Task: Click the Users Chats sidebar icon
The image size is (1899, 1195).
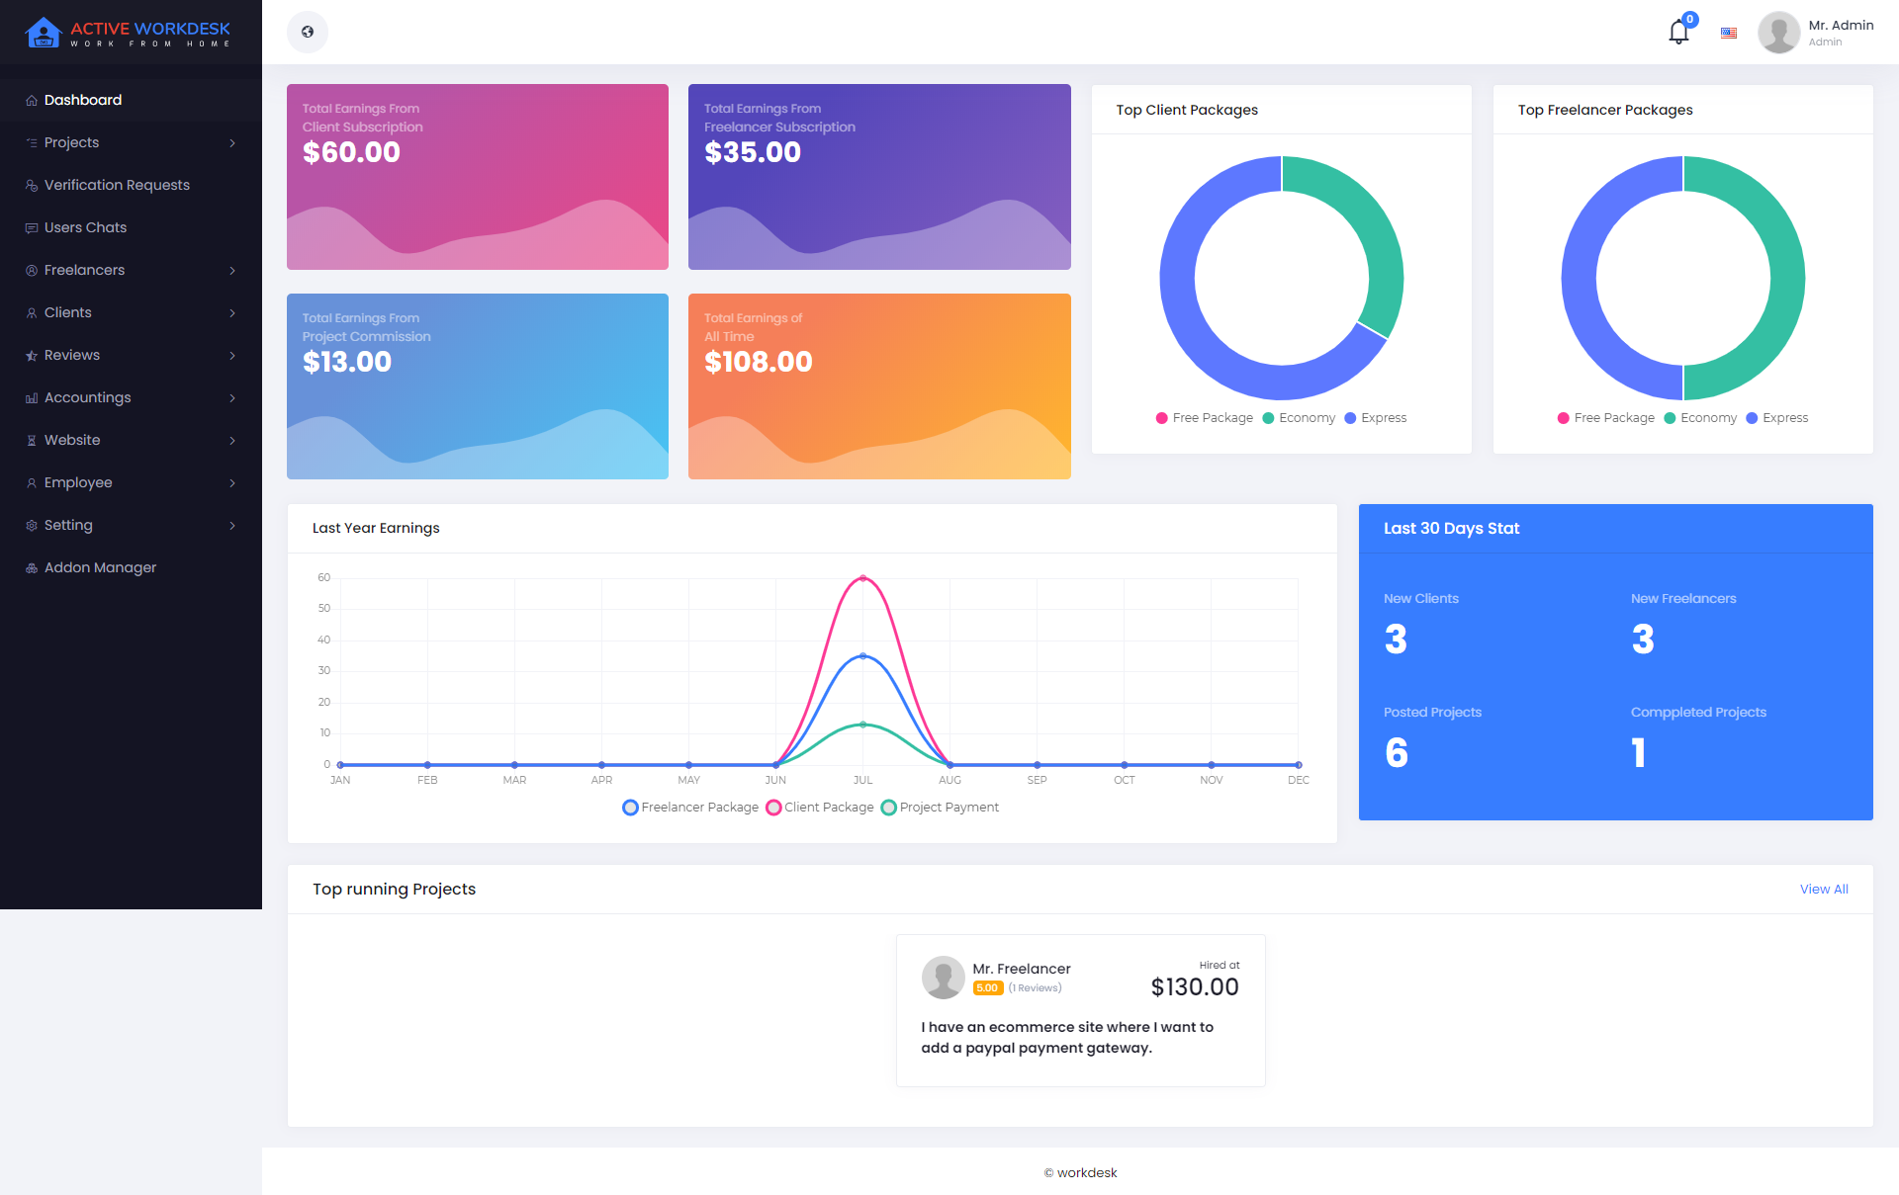Action: (x=32, y=227)
